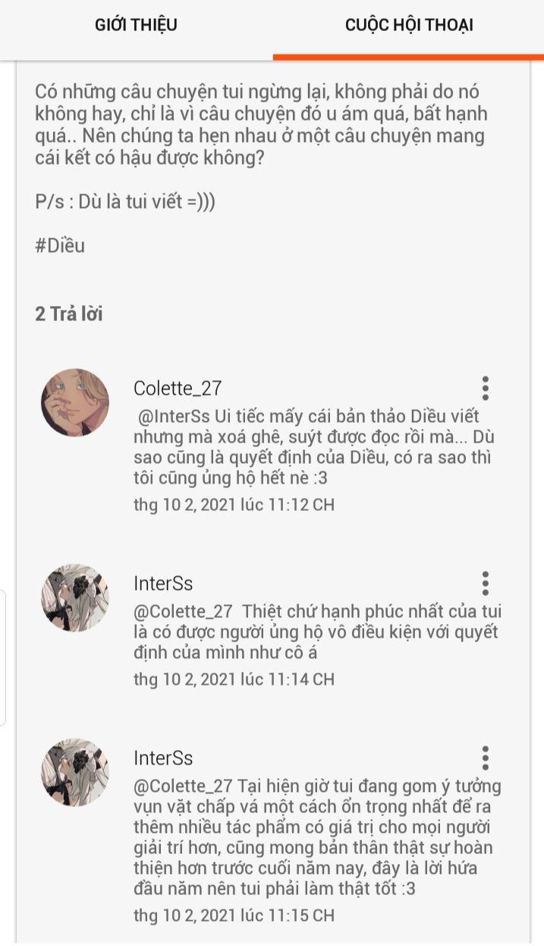Tap the original post text about câu chuyện

click(x=261, y=125)
